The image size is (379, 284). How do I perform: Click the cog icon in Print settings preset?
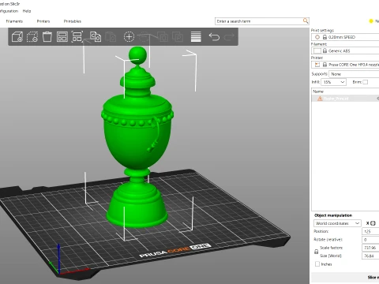point(317,37)
